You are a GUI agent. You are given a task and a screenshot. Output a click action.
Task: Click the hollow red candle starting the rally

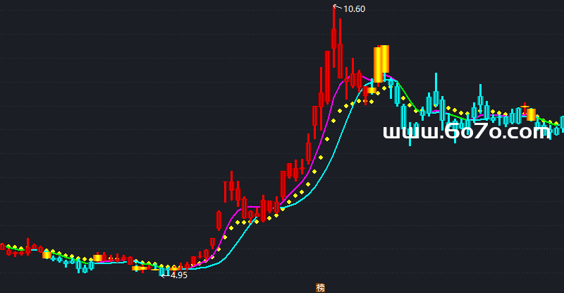pyautogui.click(x=219, y=220)
